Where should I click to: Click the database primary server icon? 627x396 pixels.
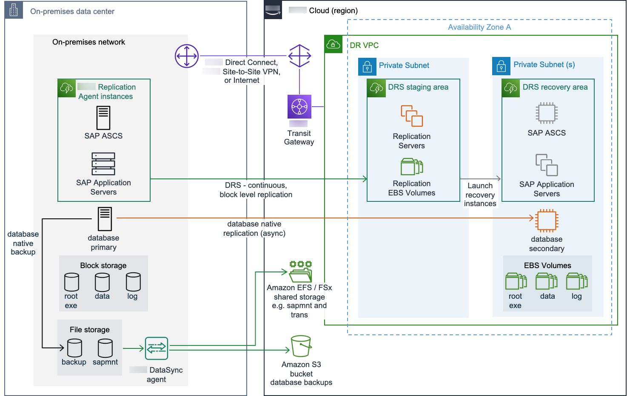click(105, 219)
